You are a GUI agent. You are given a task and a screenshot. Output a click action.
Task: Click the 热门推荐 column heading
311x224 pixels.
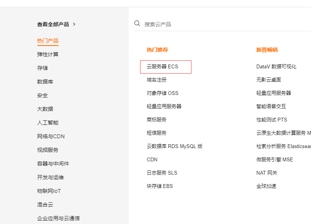click(x=157, y=50)
